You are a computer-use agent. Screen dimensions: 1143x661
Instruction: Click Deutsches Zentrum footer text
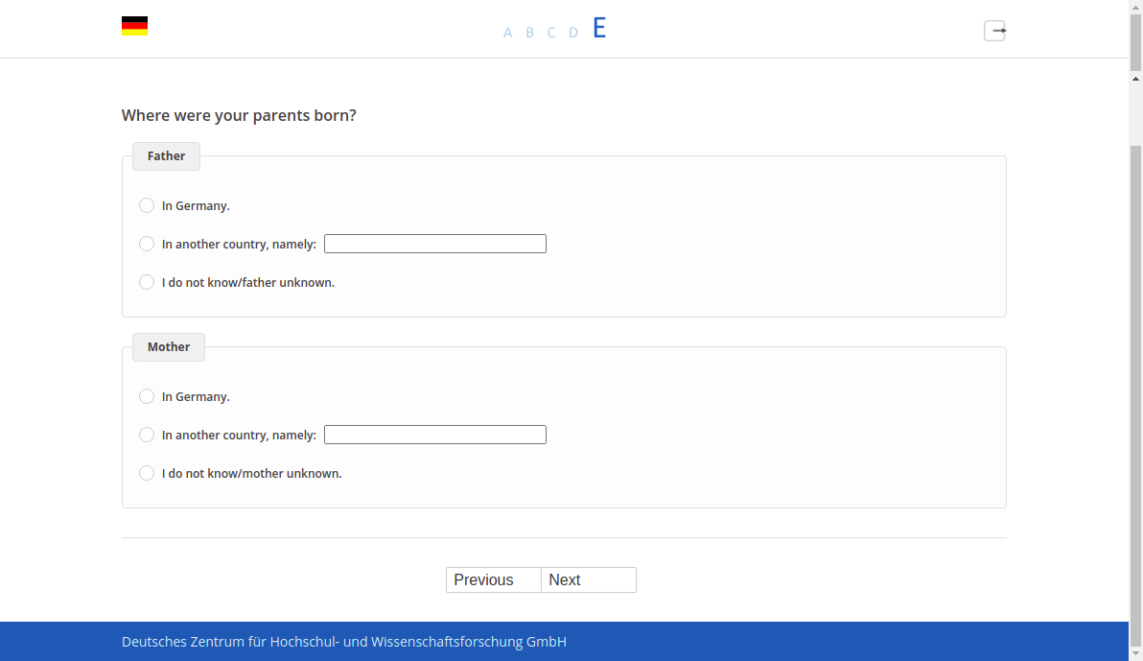coord(344,642)
